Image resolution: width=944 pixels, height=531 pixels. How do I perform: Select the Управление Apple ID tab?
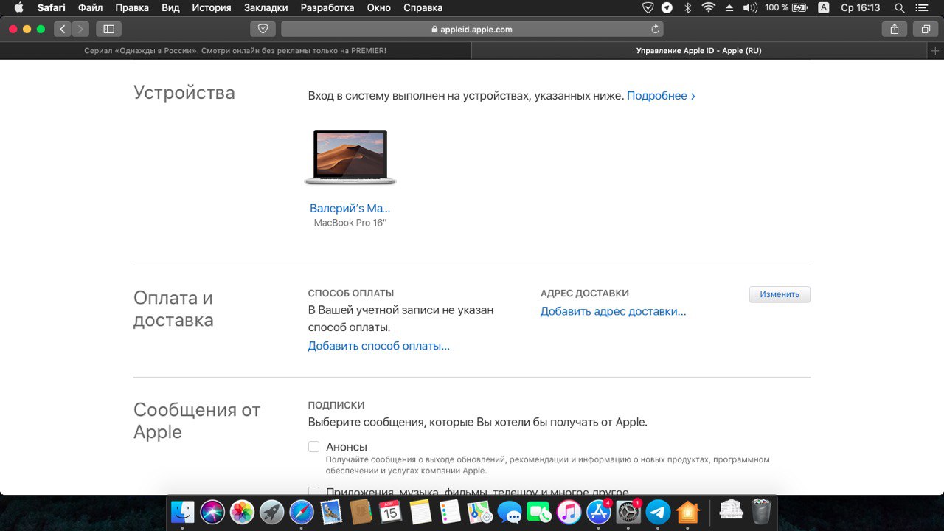699,51
